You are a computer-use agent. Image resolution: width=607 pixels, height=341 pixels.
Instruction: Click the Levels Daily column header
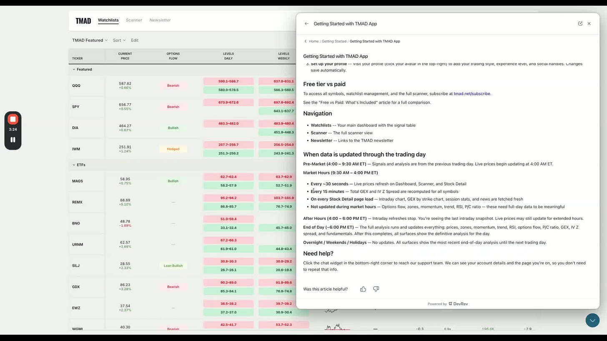tap(228, 56)
